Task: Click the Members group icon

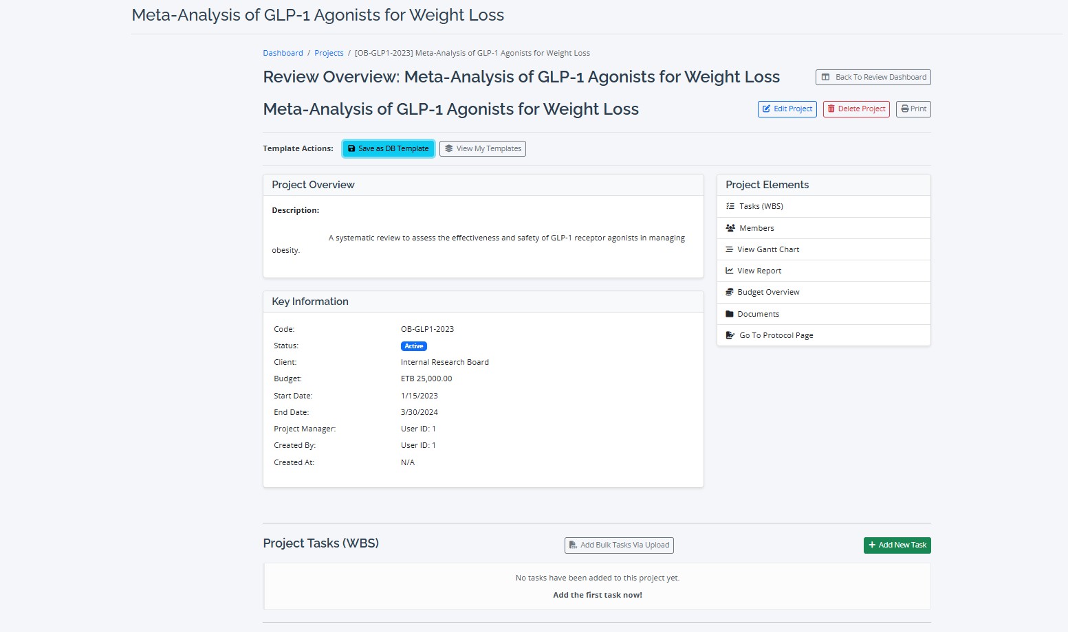Action: tap(730, 228)
